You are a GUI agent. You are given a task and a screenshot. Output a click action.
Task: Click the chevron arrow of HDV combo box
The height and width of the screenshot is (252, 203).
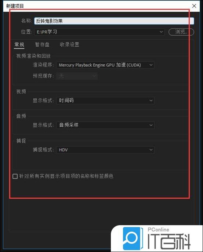tap(151, 150)
